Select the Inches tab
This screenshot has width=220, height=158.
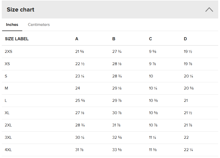[12, 25]
